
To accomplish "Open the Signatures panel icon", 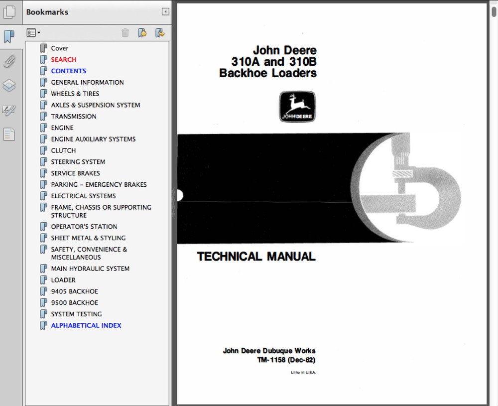I will pos(9,110).
